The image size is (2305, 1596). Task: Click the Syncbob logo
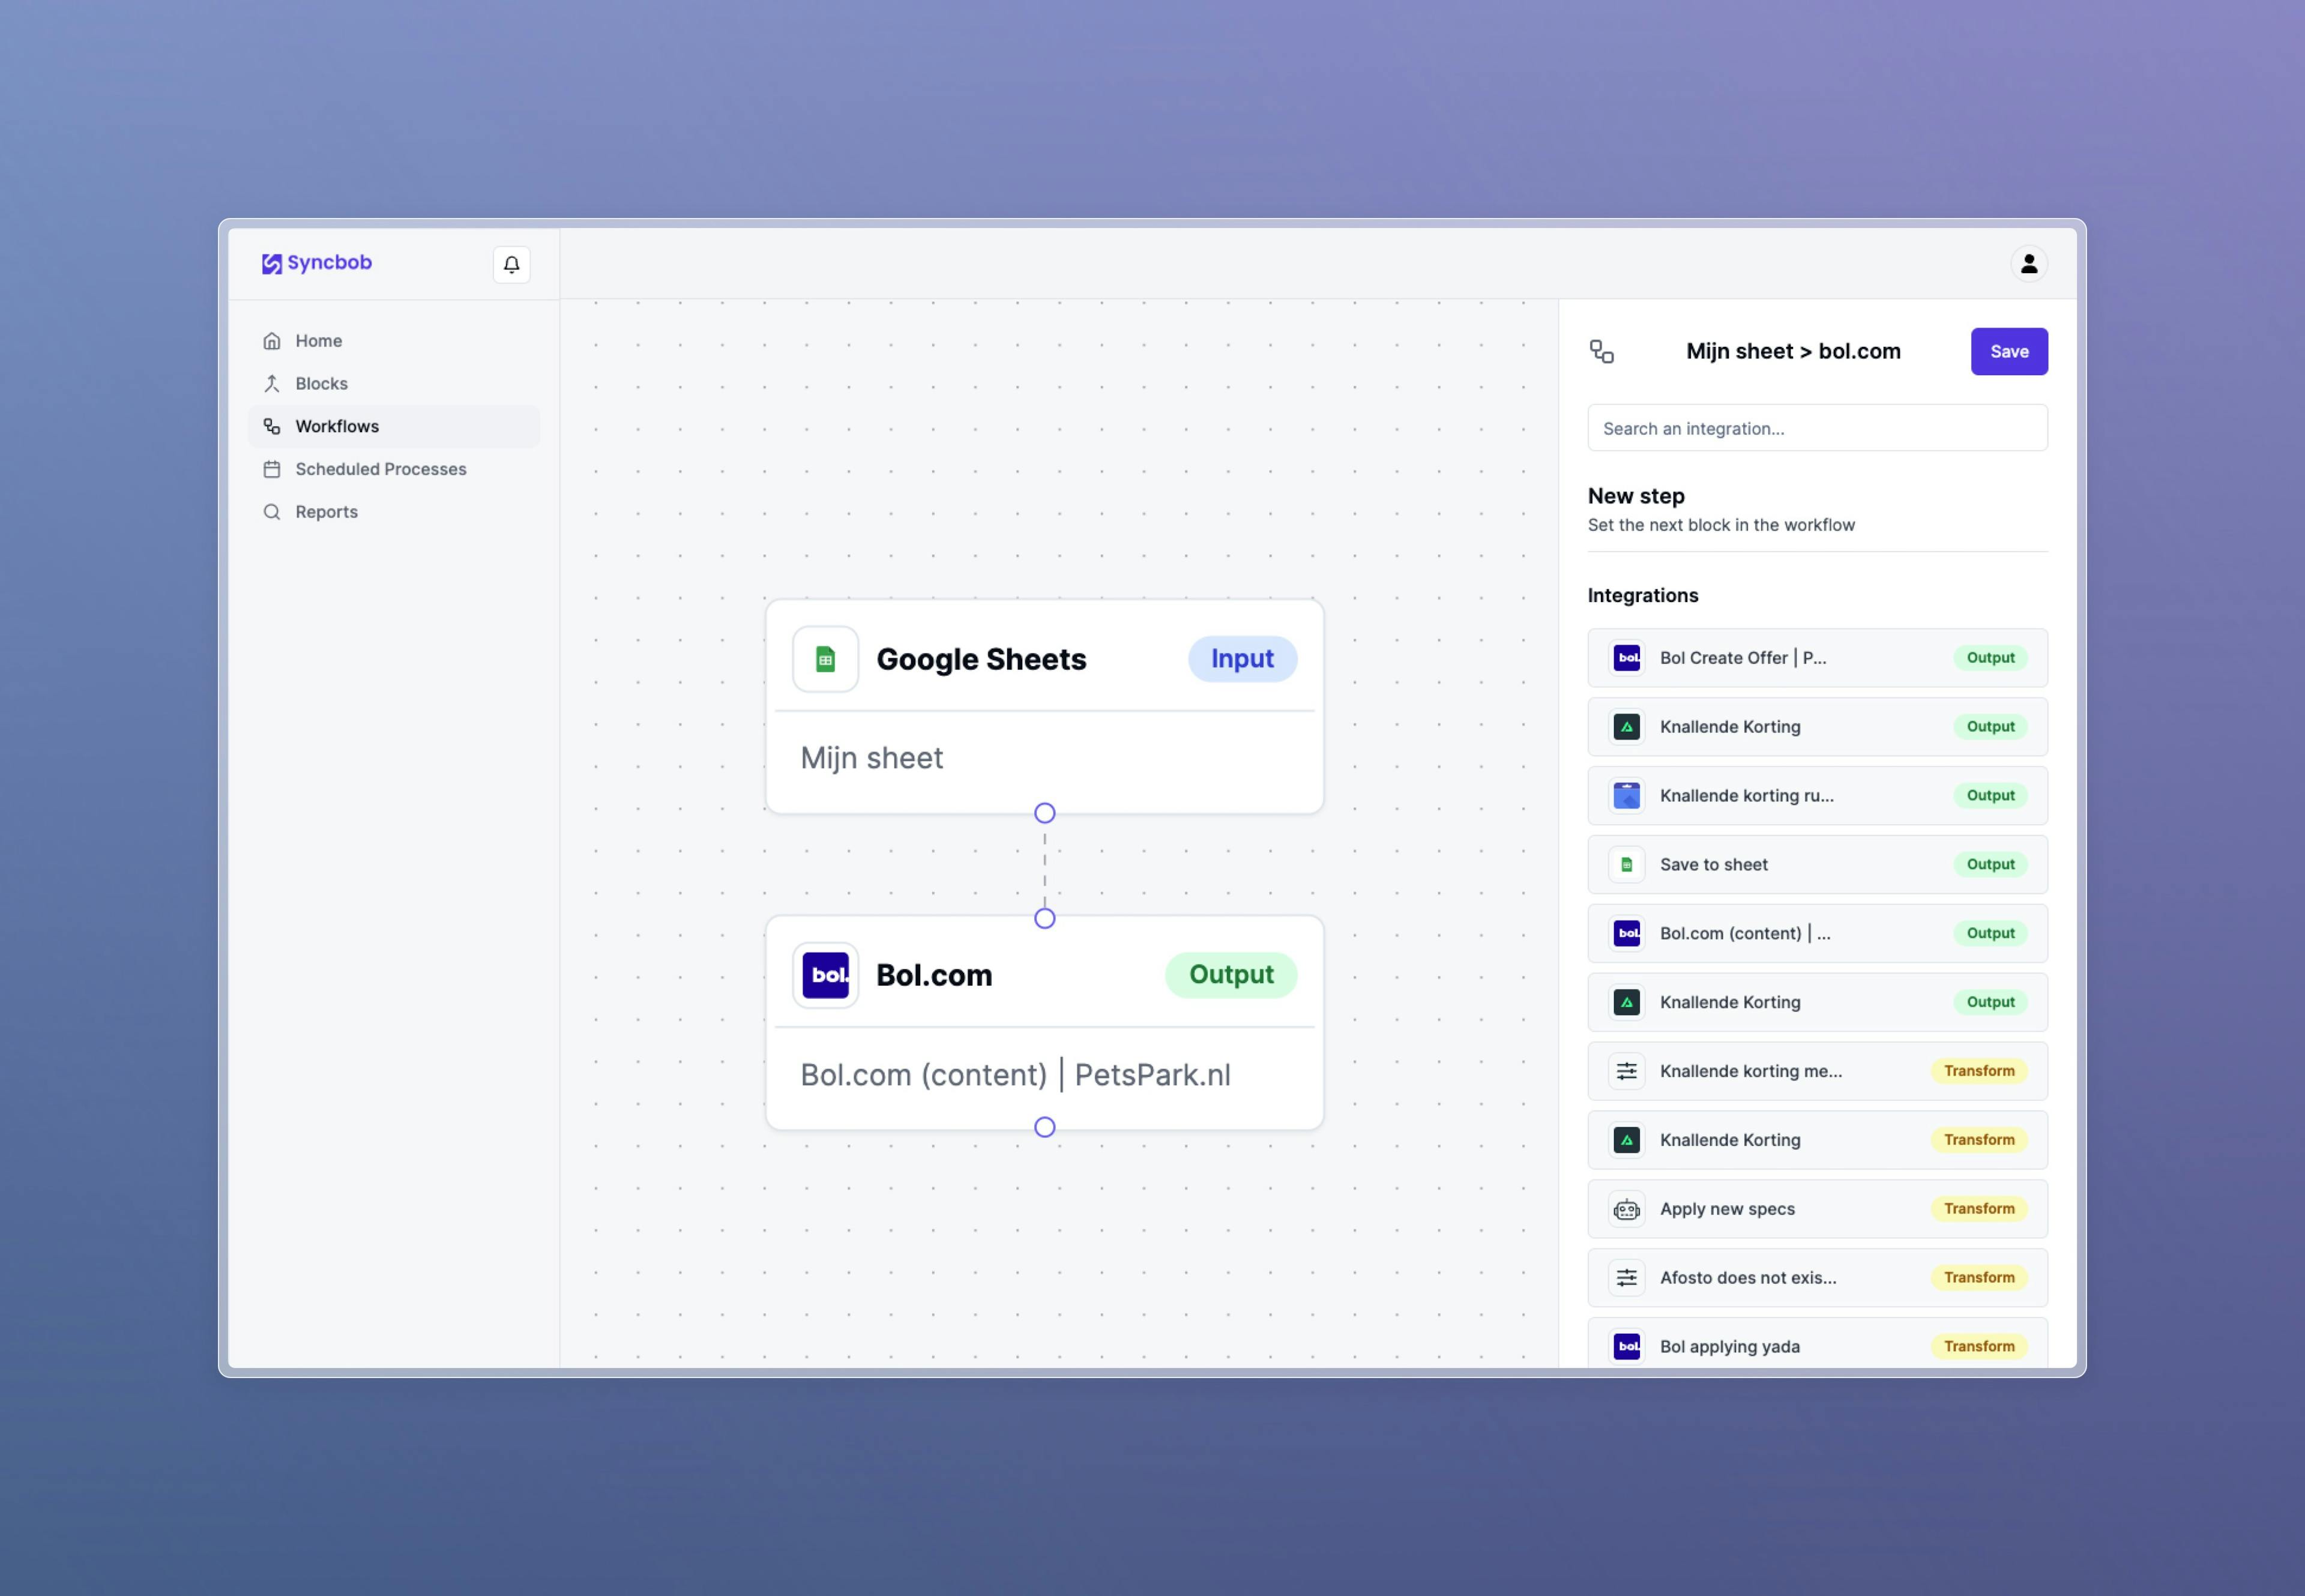tap(316, 263)
